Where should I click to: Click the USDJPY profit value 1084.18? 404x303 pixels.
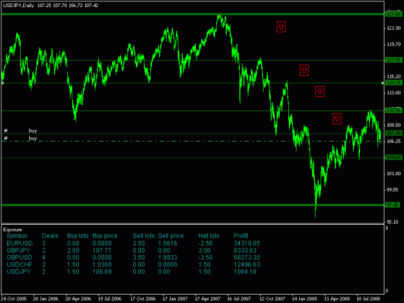tap(245, 271)
